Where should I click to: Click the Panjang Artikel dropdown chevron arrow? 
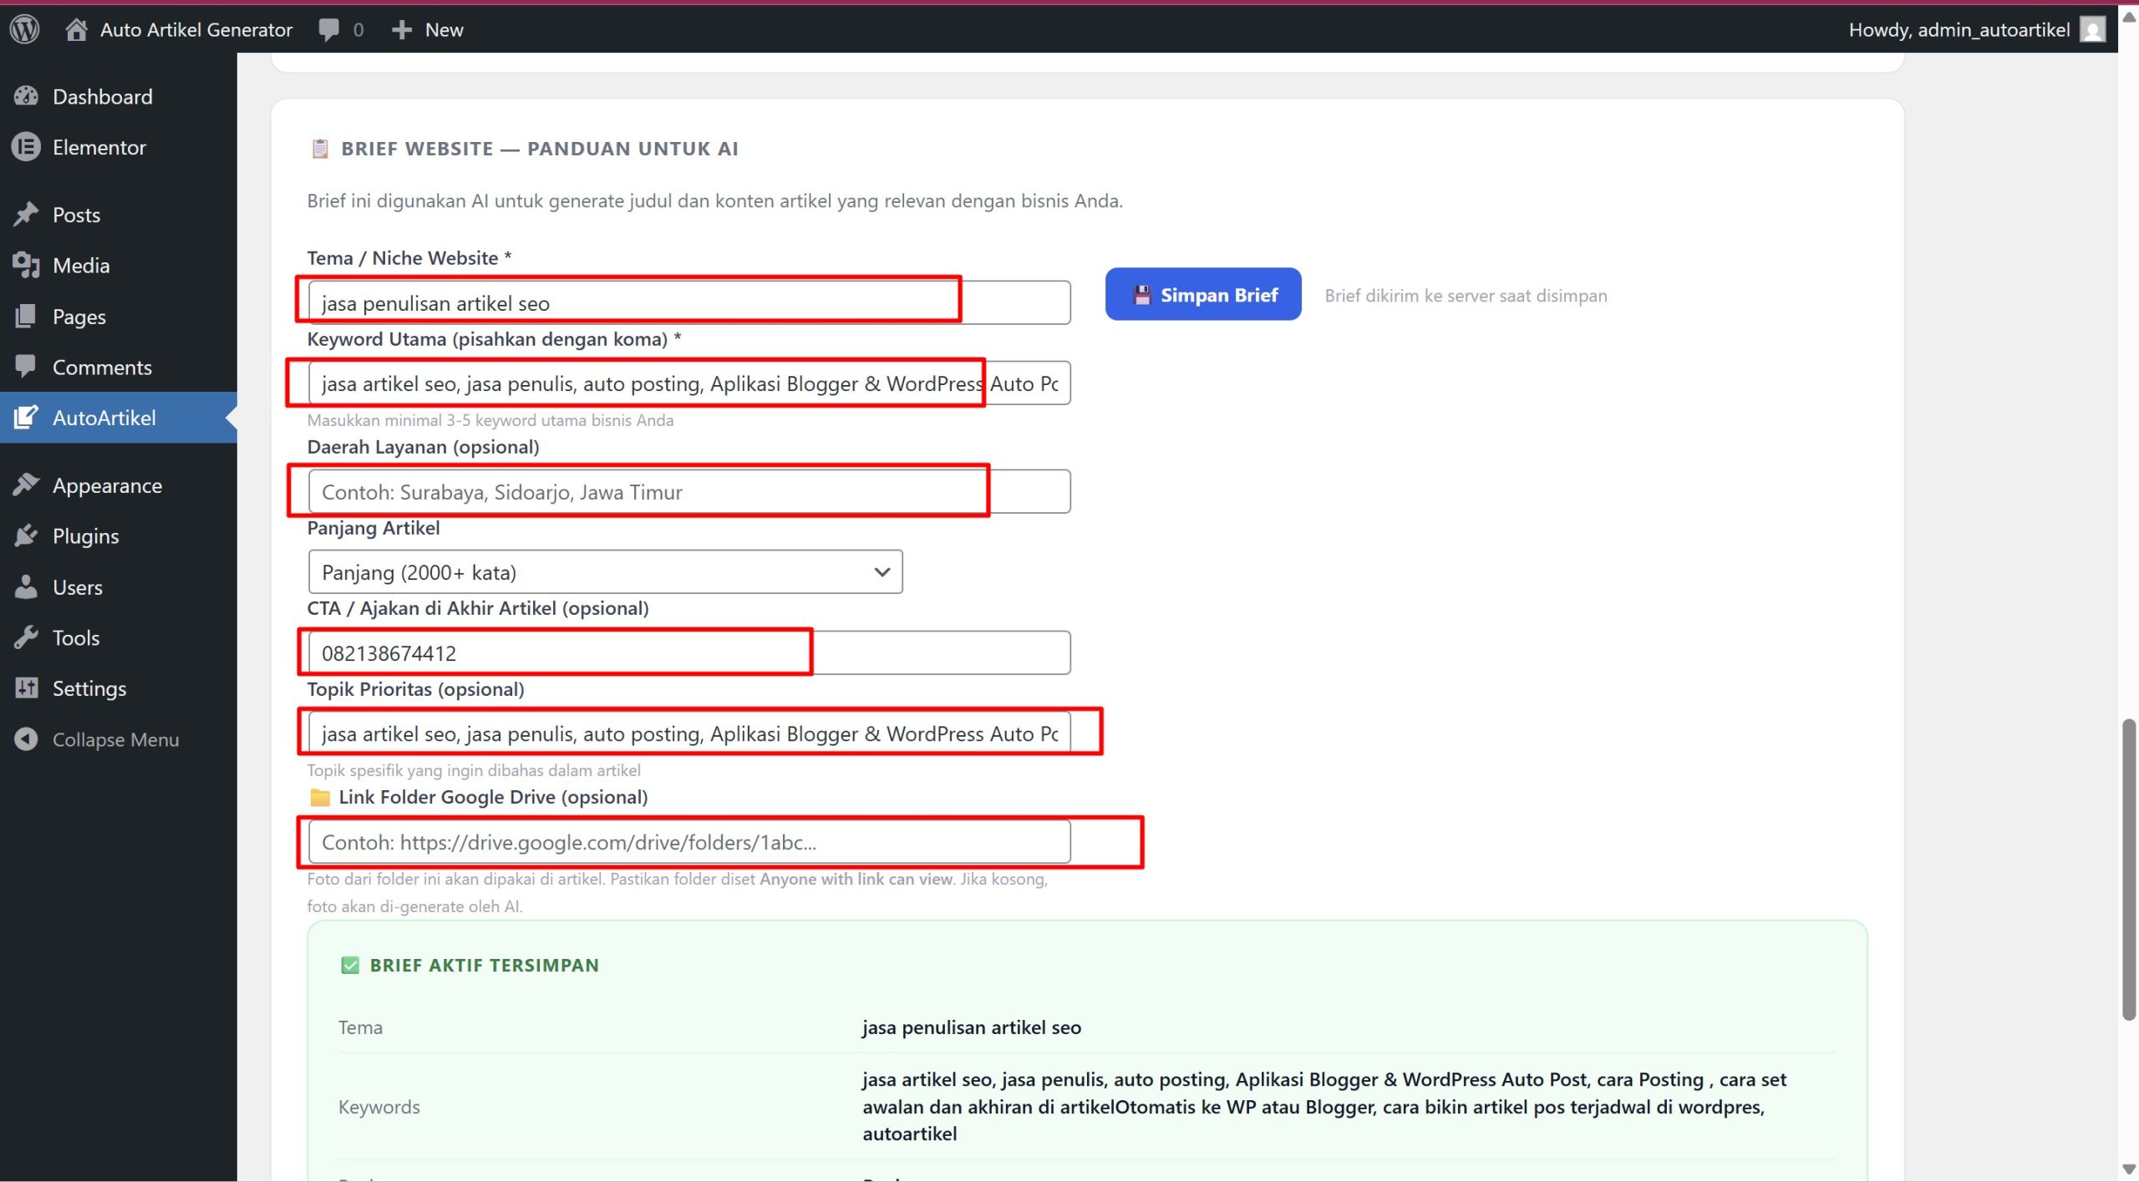[x=882, y=572]
